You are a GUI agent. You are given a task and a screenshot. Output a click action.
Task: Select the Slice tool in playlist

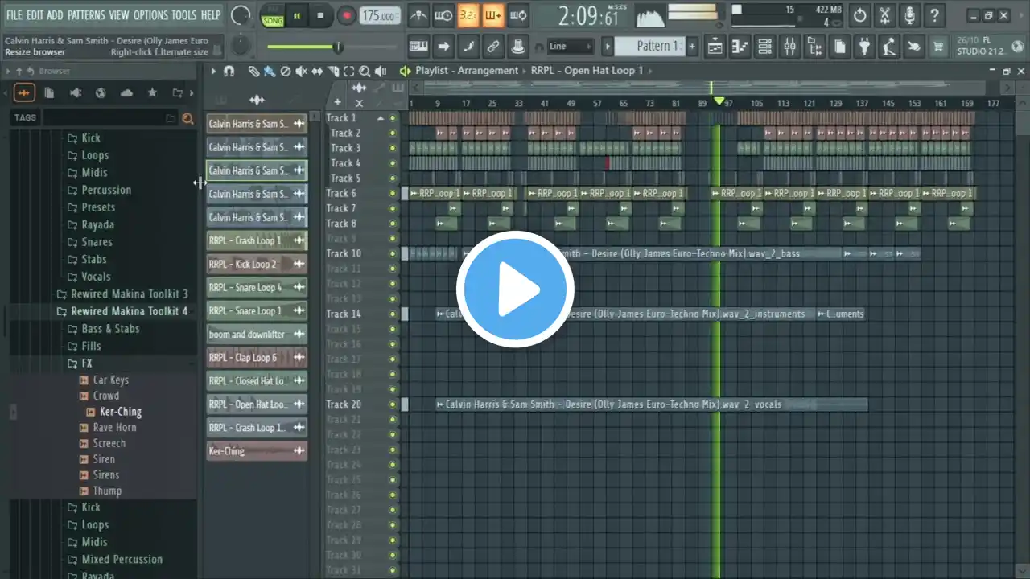click(x=333, y=72)
